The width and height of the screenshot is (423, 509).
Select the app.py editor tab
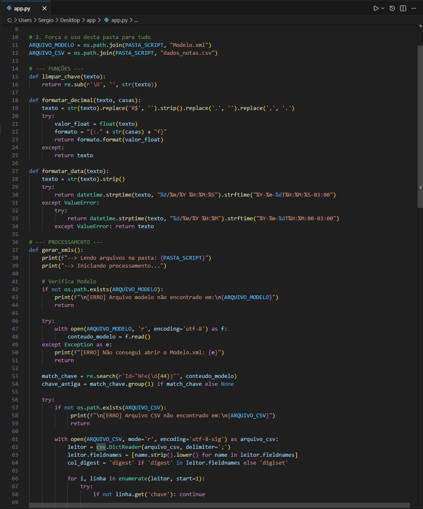26,8
